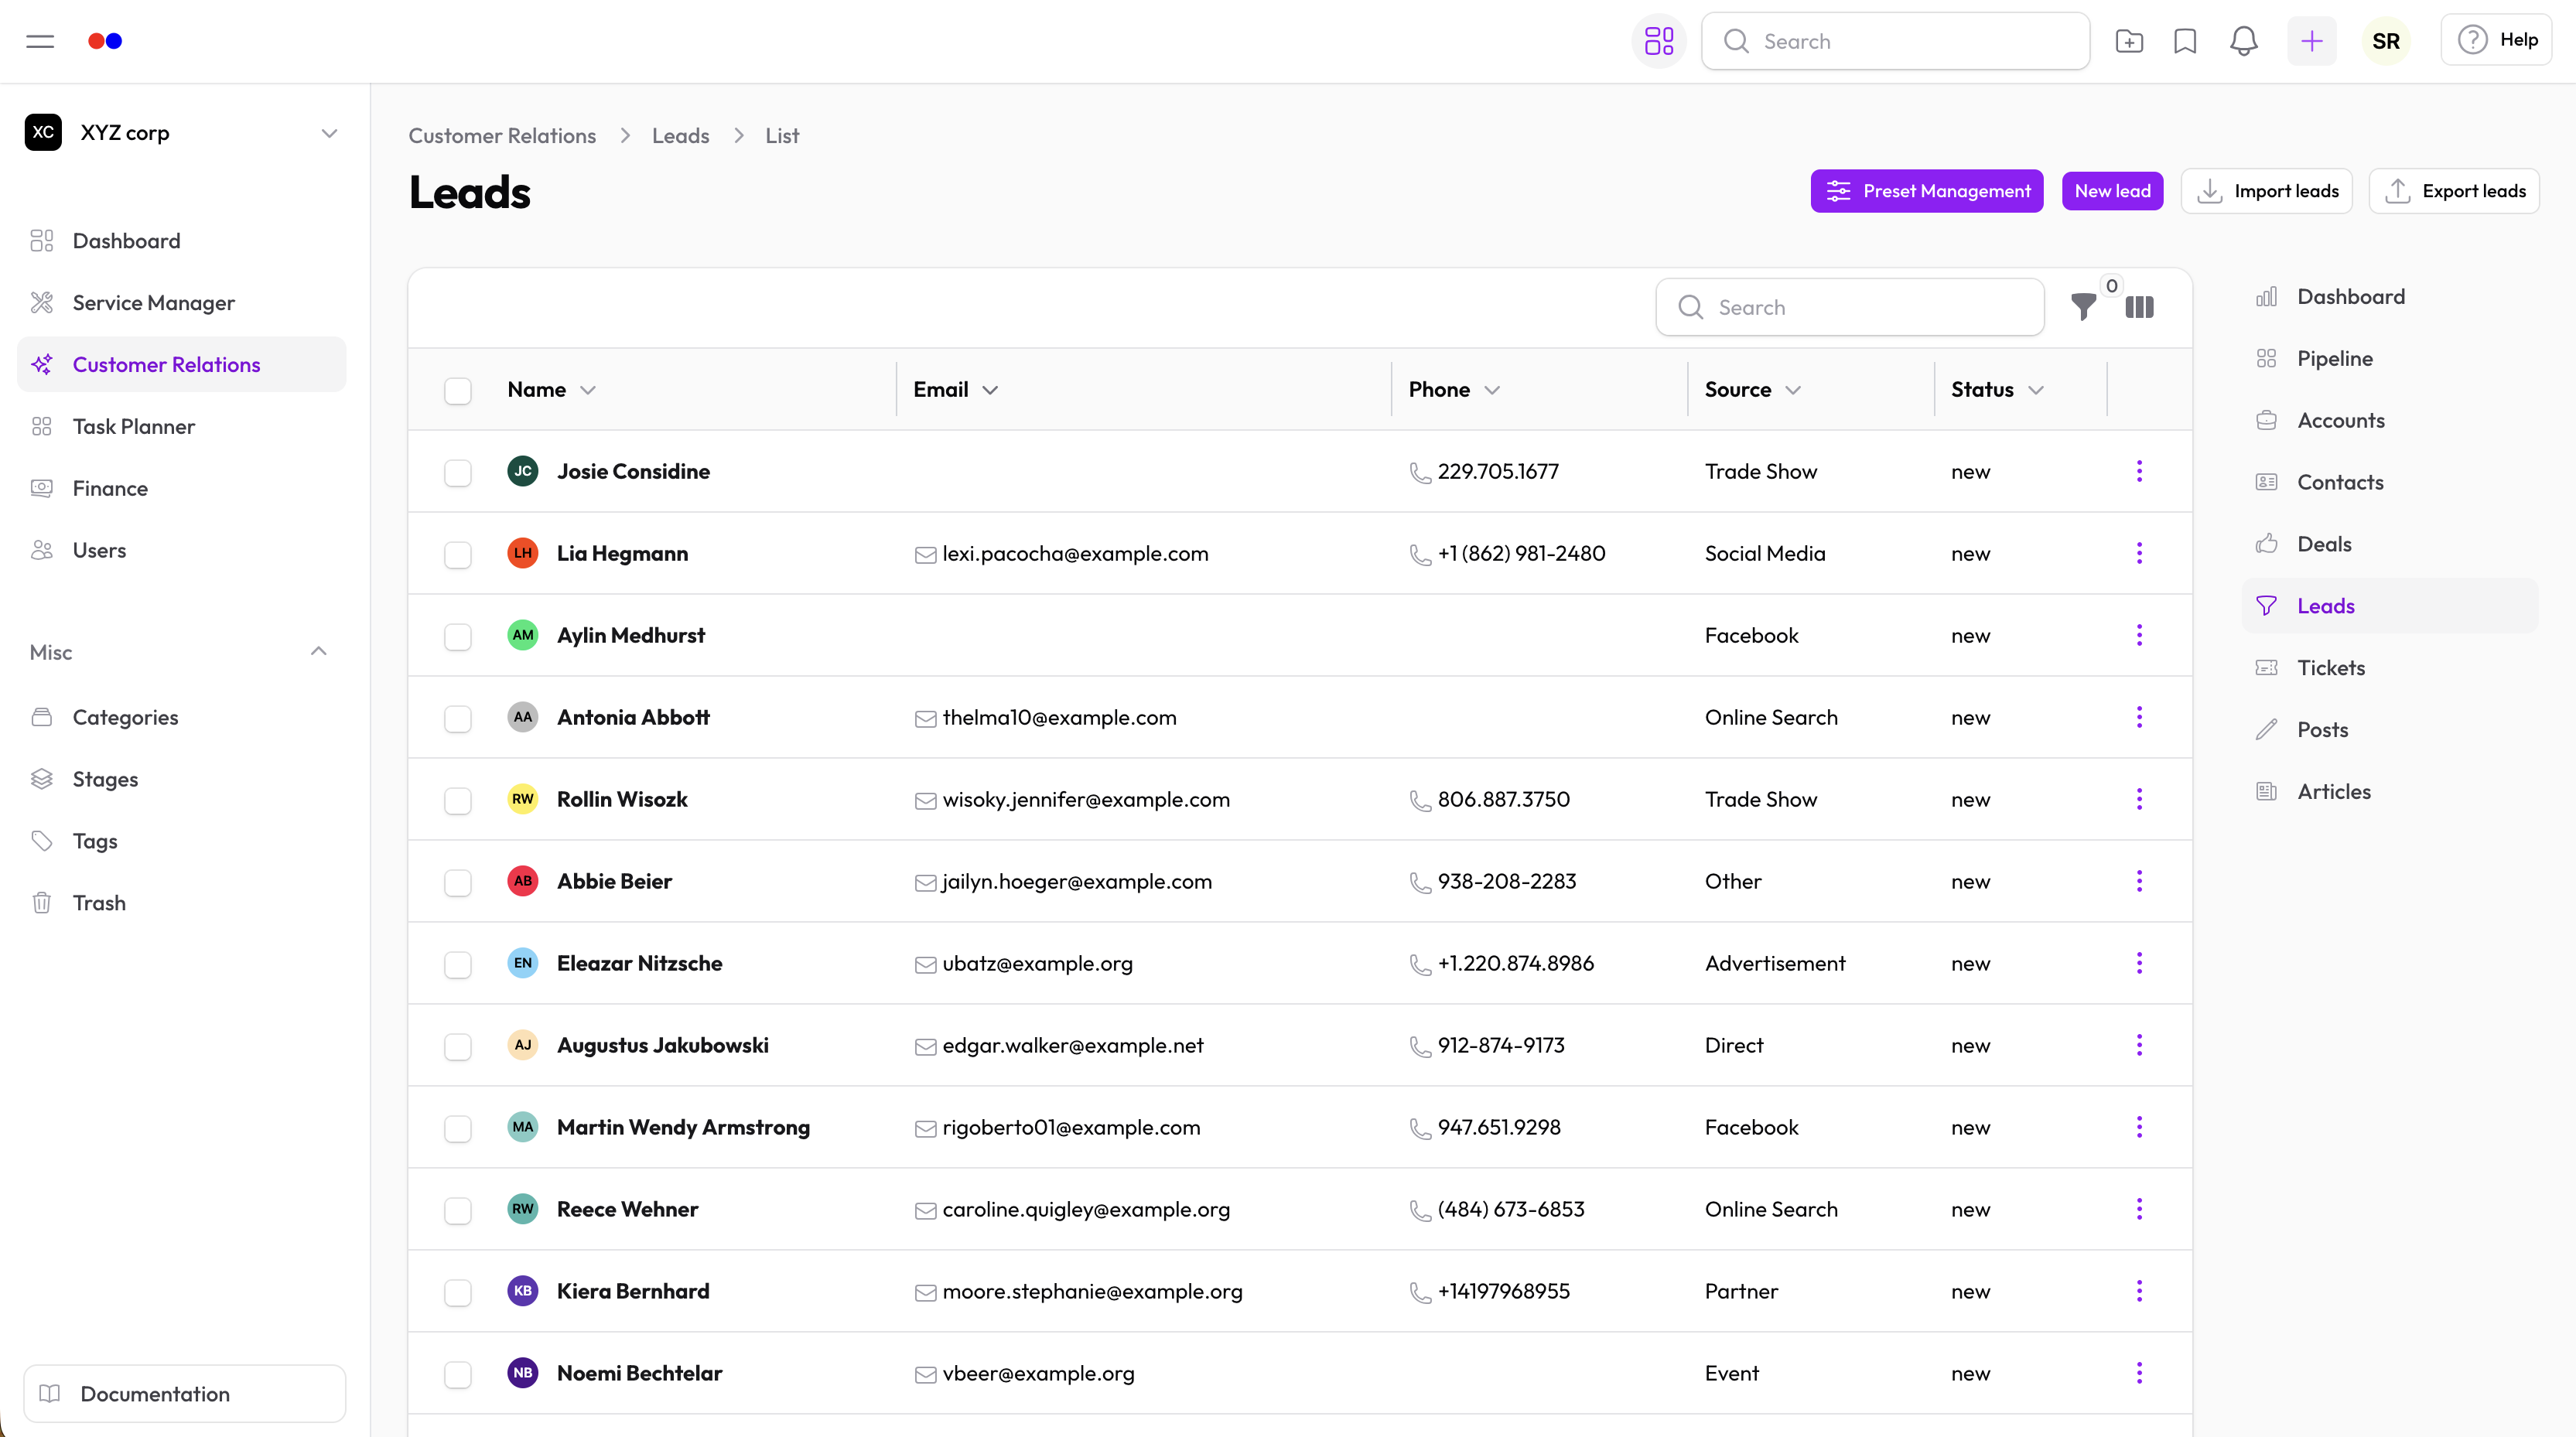Open row actions for Josie Considine
The image size is (2576, 1437).
[x=2139, y=471]
